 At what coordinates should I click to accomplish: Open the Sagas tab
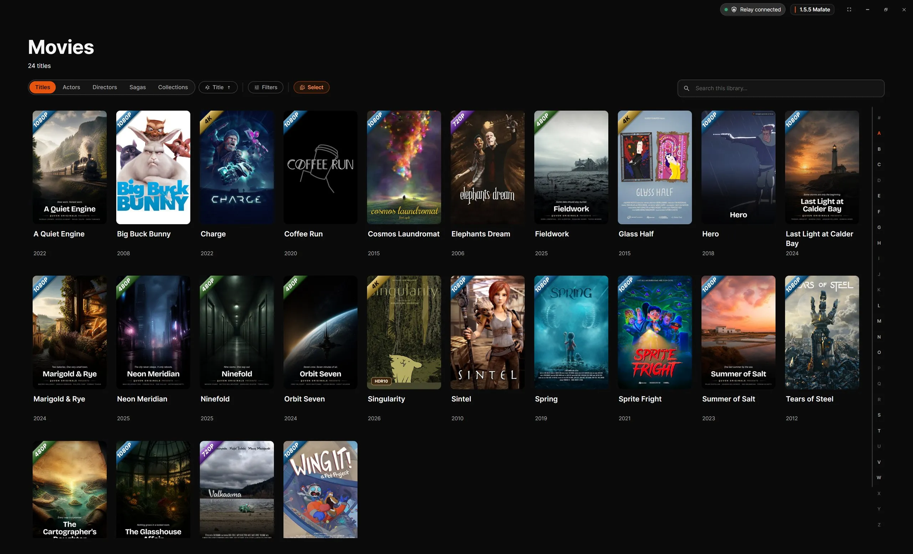[137, 87]
